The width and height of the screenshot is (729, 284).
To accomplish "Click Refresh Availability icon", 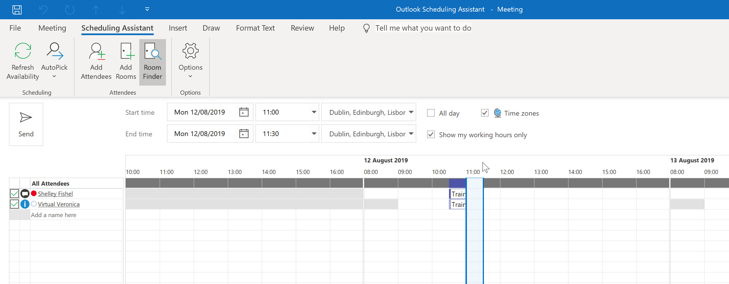I will tap(23, 51).
